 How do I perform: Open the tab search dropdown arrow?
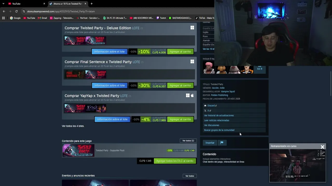pyautogui.click(x=3, y=4)
